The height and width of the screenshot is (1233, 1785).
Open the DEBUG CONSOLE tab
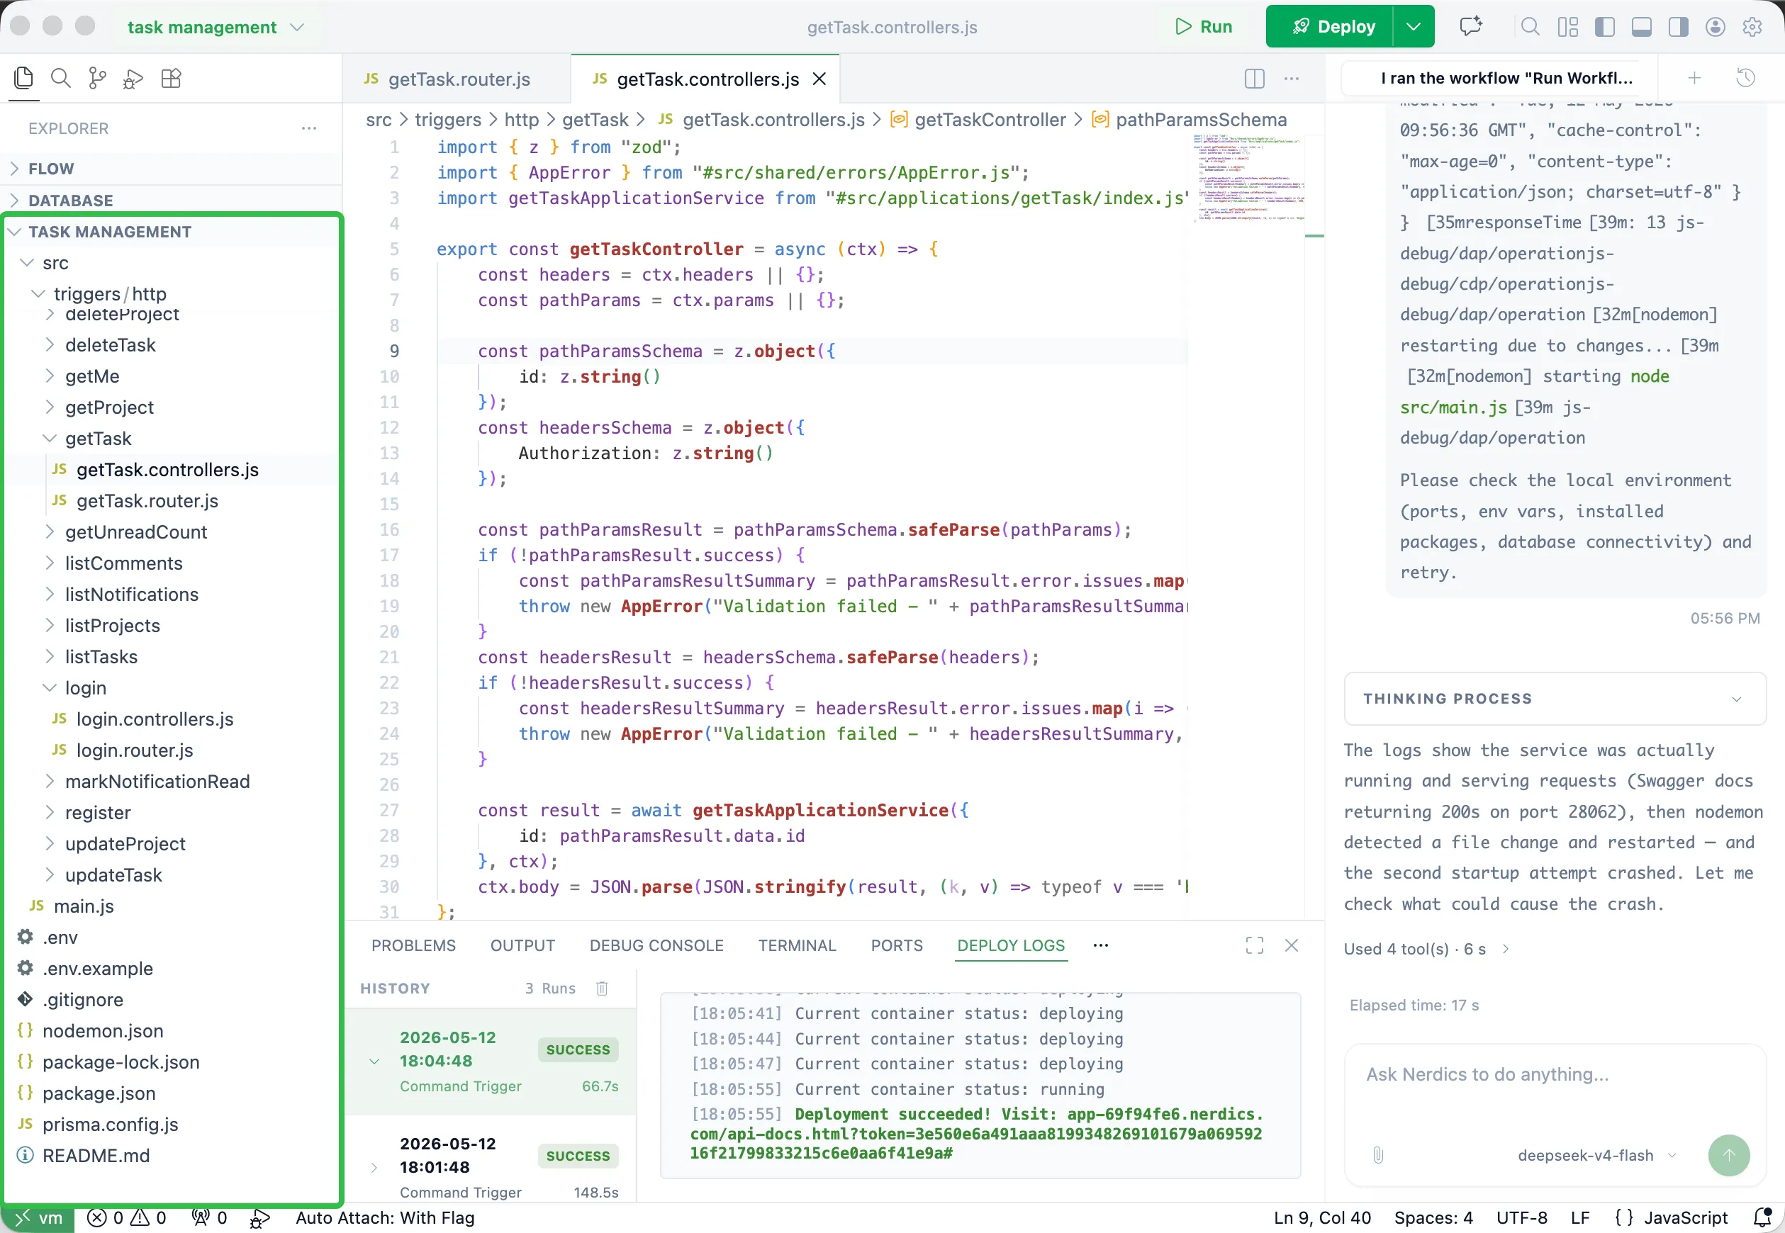656,945
